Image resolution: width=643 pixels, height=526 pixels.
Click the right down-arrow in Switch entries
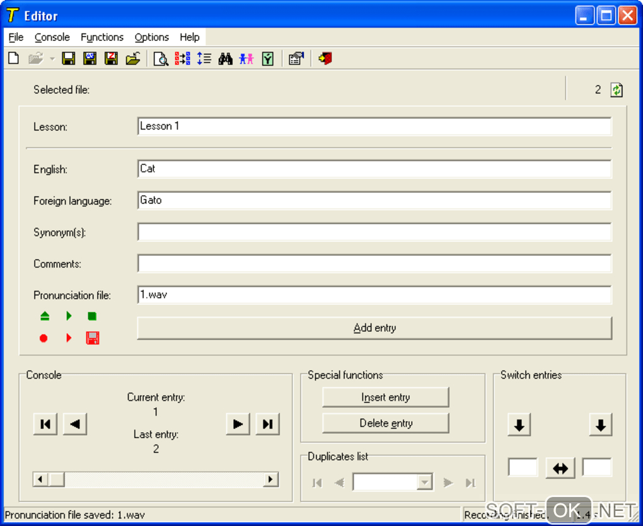(x=601, y=425)
